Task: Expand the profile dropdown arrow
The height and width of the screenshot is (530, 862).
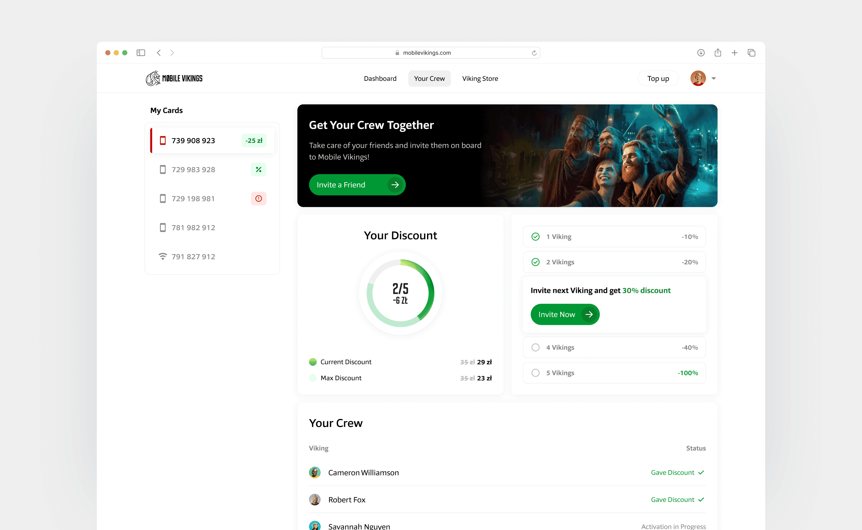Action: point(713,79)
